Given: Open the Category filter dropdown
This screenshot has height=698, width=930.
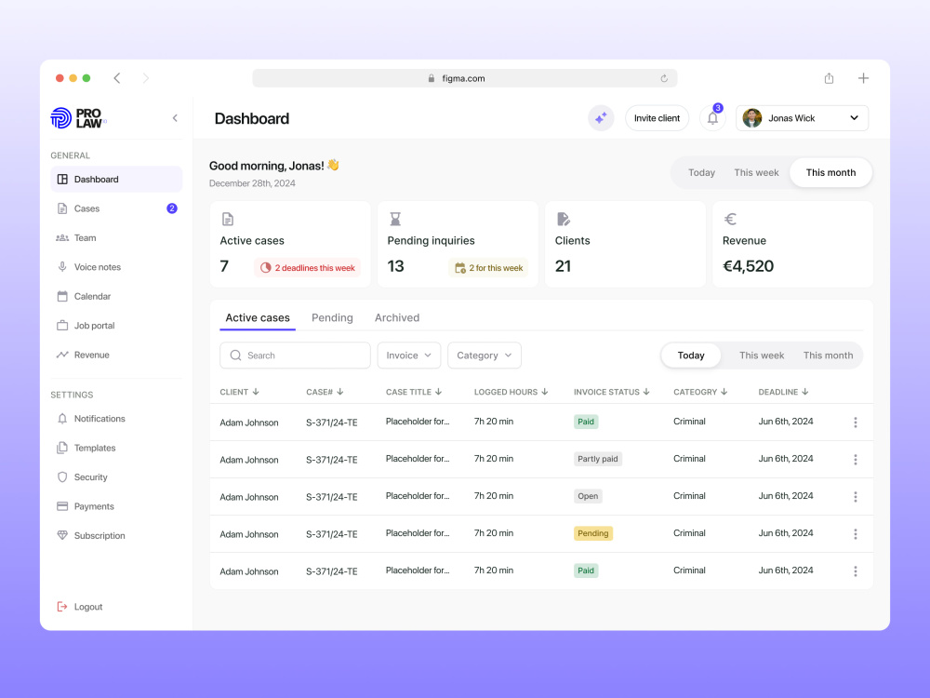Looking at the screenshot, I should pos(484,355).
